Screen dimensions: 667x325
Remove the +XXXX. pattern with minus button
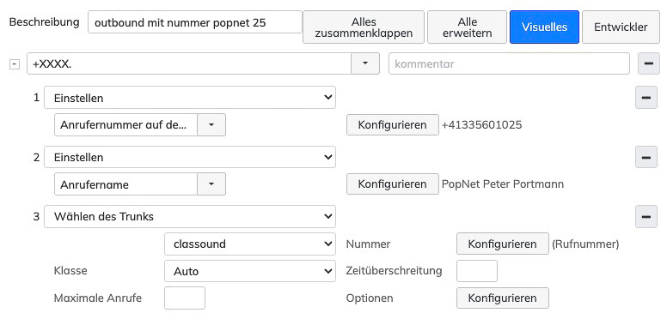(648, 63)
